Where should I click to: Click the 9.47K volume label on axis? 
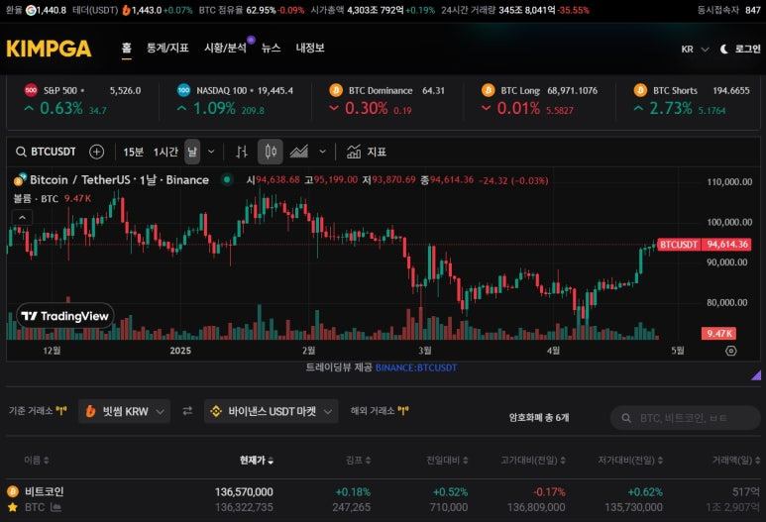click(x=718, y=334)
